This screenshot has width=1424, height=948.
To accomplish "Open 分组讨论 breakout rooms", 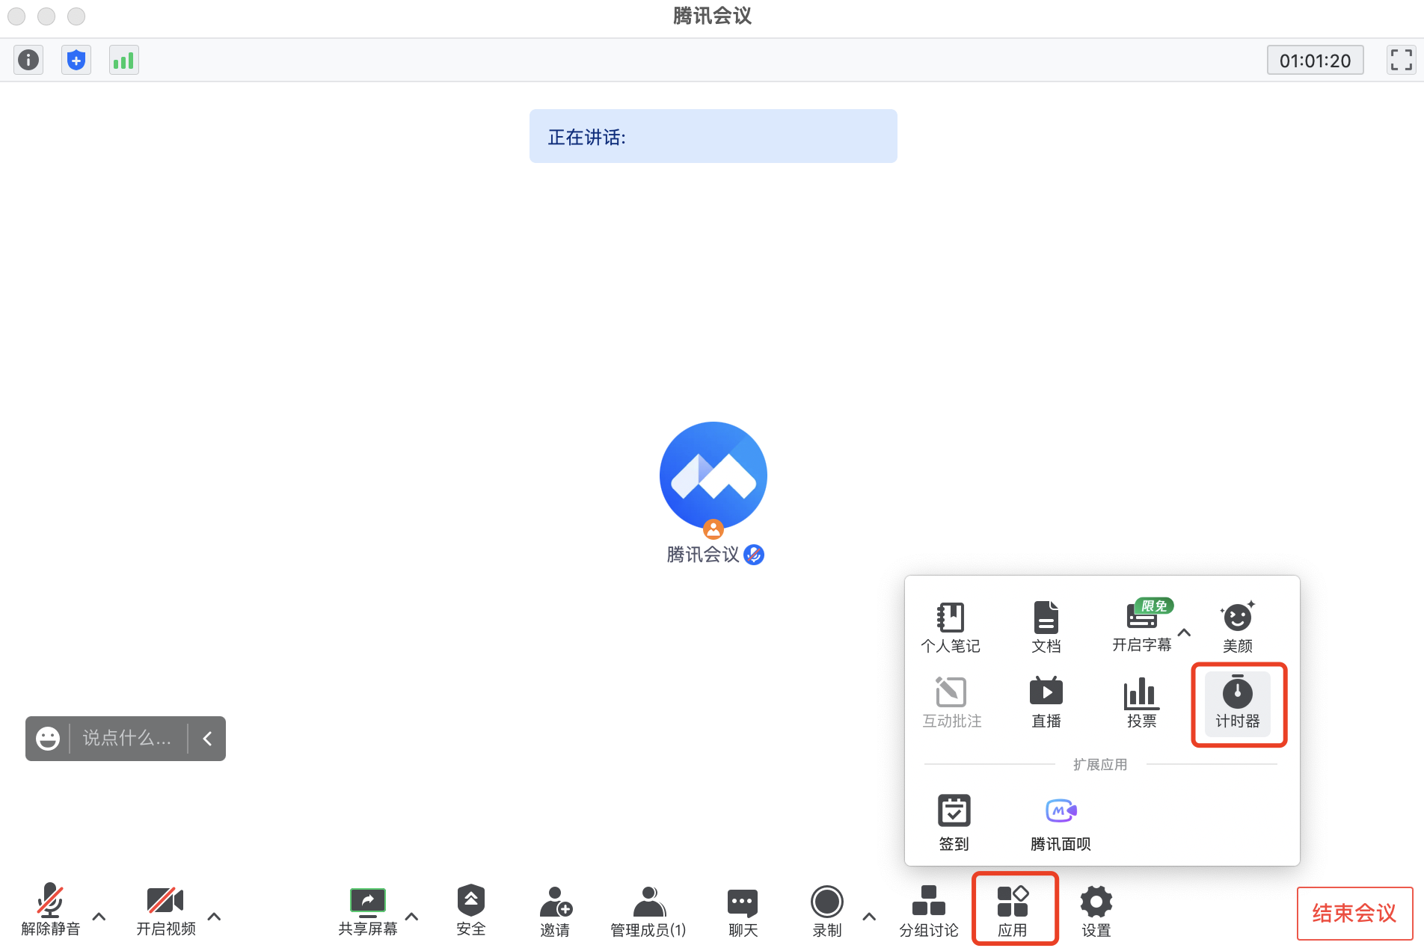I will coord(929,911).
